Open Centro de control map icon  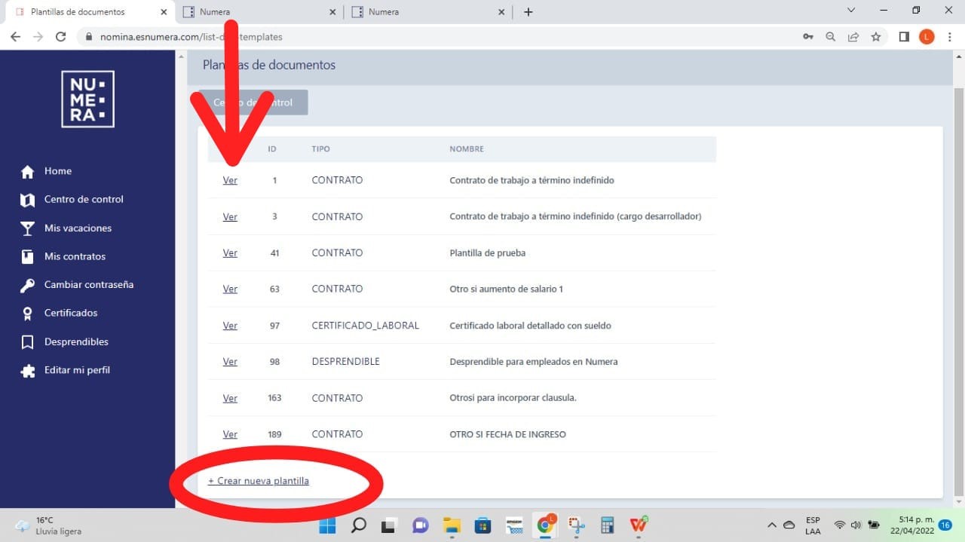pos(28,200)
